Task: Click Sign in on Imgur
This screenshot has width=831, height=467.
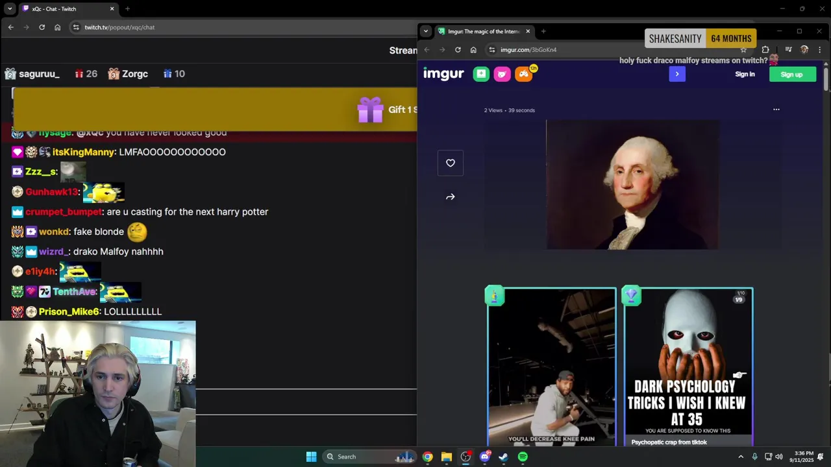Action: pyautogui.click(x=745, y=74)
